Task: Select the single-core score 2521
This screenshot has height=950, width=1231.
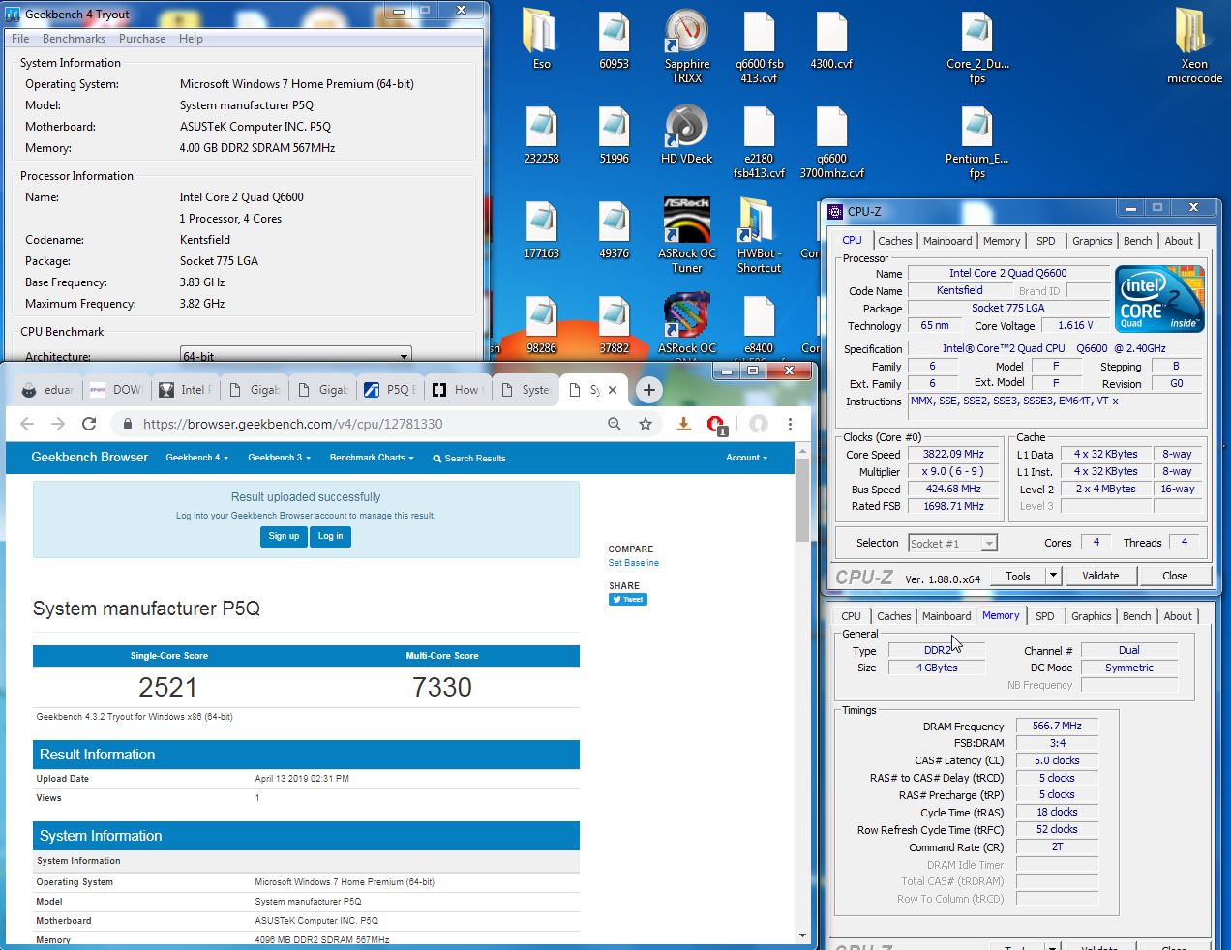Action: tap(167, 688)
